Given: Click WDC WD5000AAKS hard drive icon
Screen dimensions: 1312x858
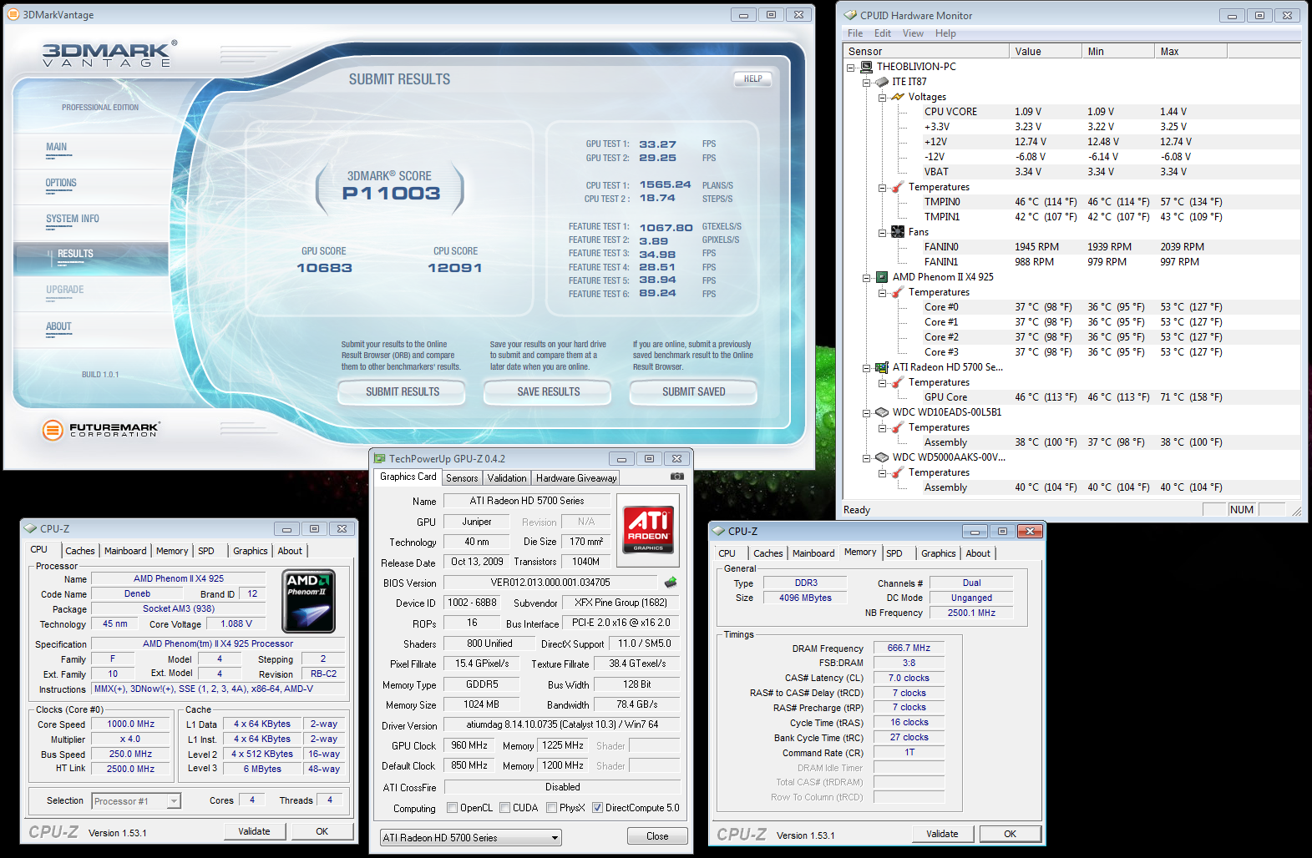Looking at the screenshot, I should coord(881,457).
